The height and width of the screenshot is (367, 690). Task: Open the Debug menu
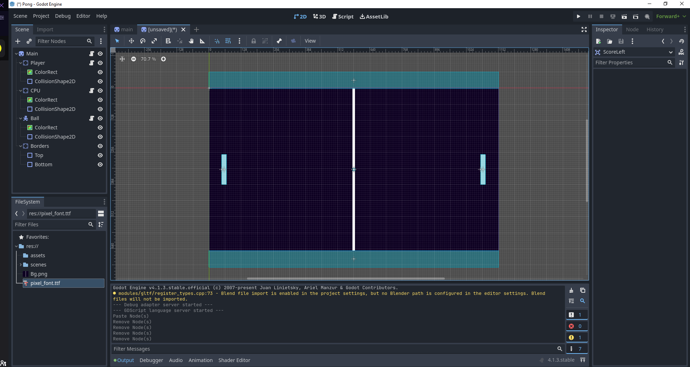[x=63, y=16]
